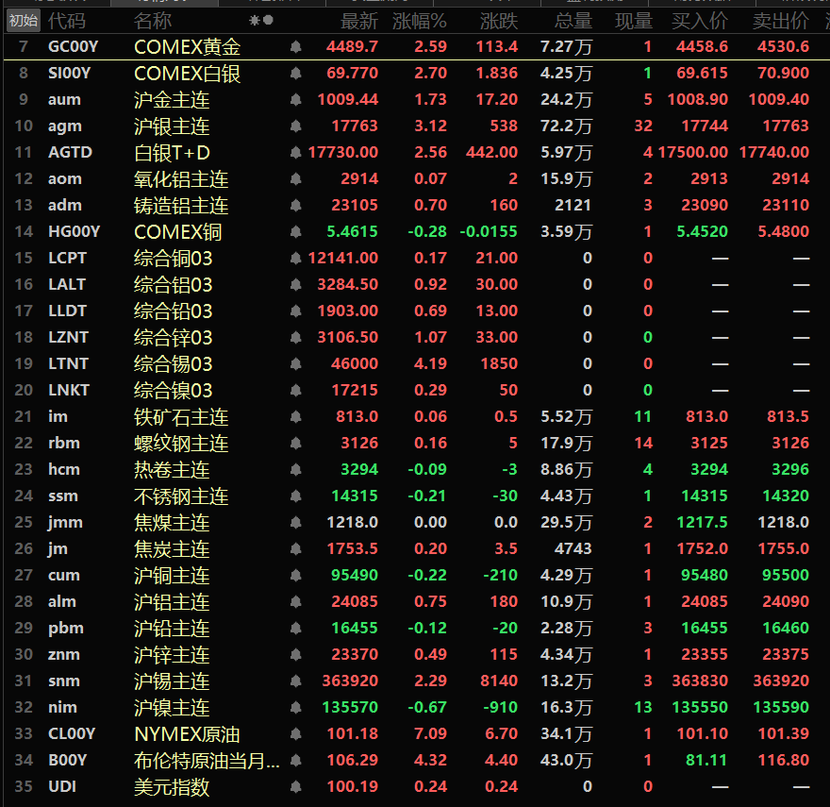This screenshot has width=830, height=807.
Task: Click the sun-dot marker icon in header
Action: 261,21
